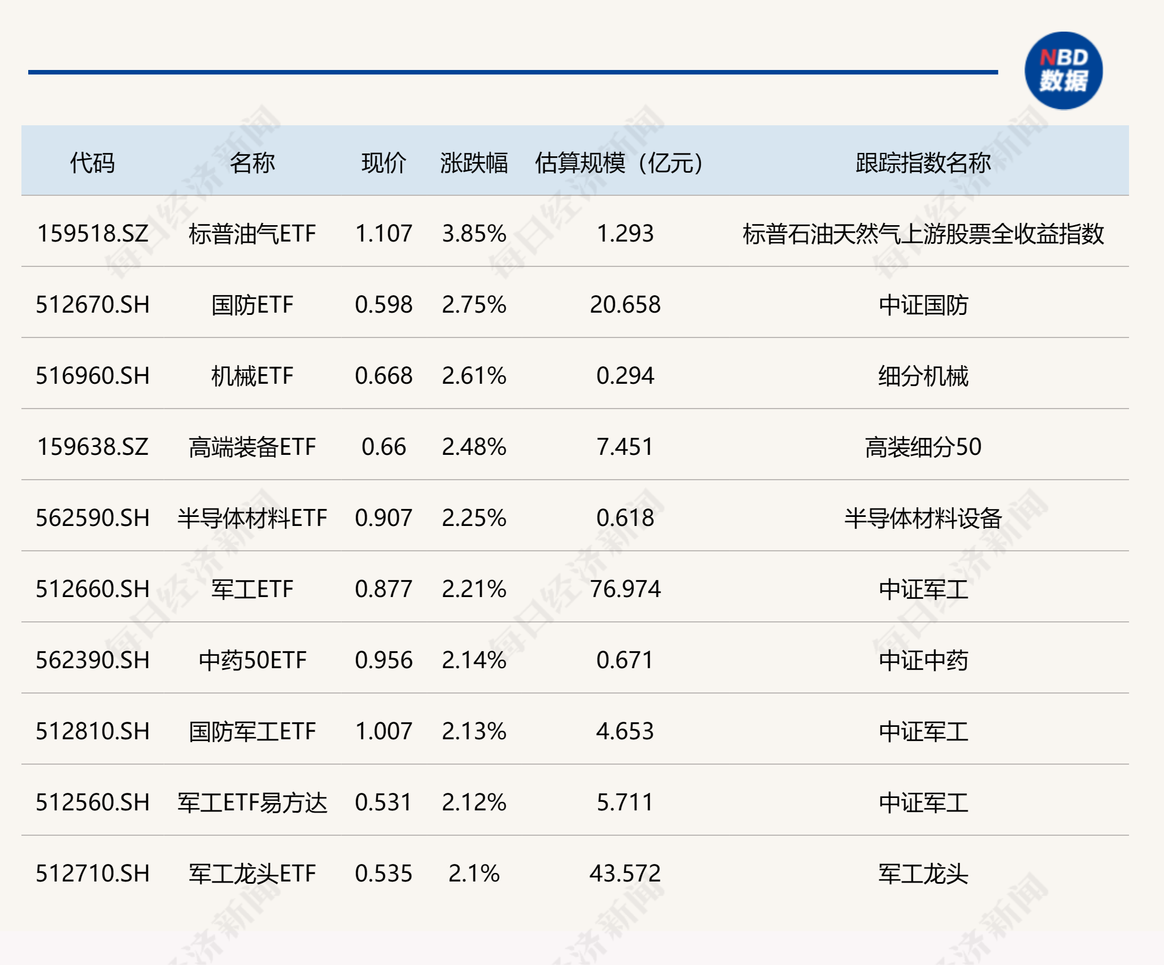Select the 军工ETF name cell

[252, 589]
